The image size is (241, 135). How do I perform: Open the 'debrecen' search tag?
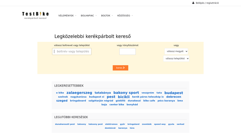tap(174, 97)
